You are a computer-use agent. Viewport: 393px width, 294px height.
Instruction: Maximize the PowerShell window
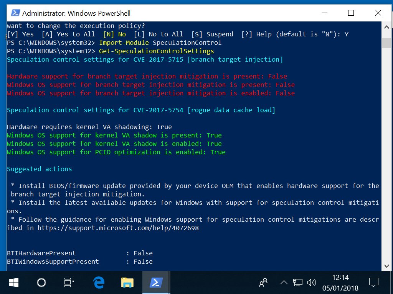351,13
